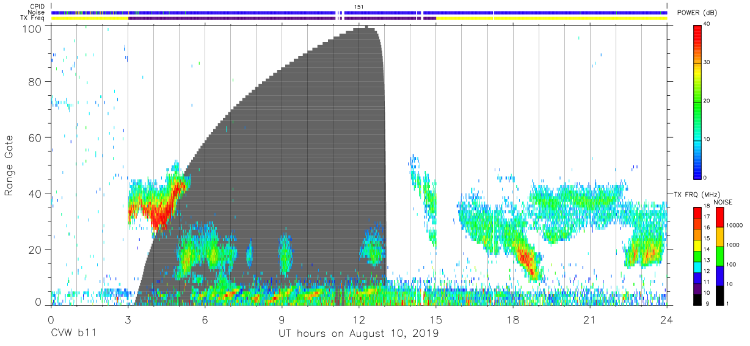Image resolution: width=750 pixels, height=346 pixels.
Task: Click the 'Noise' row label
Action: click(x=37, y=12)
